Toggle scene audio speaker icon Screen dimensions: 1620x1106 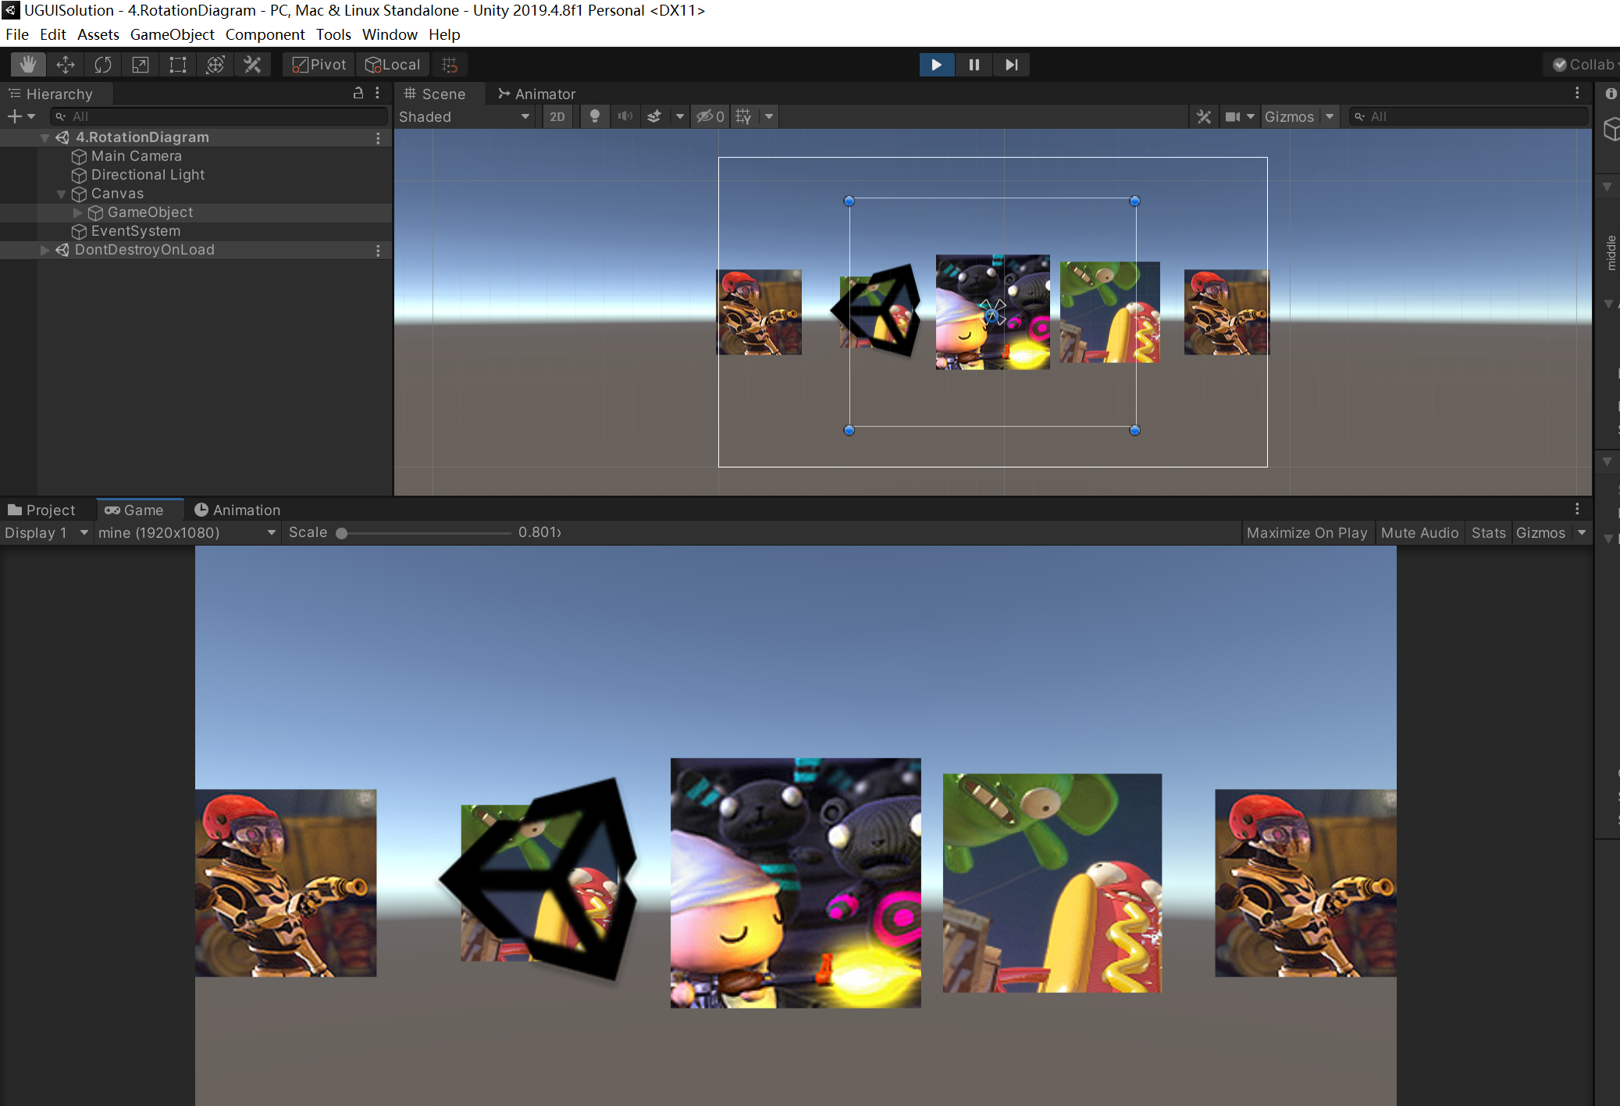(x=625, y=117)
